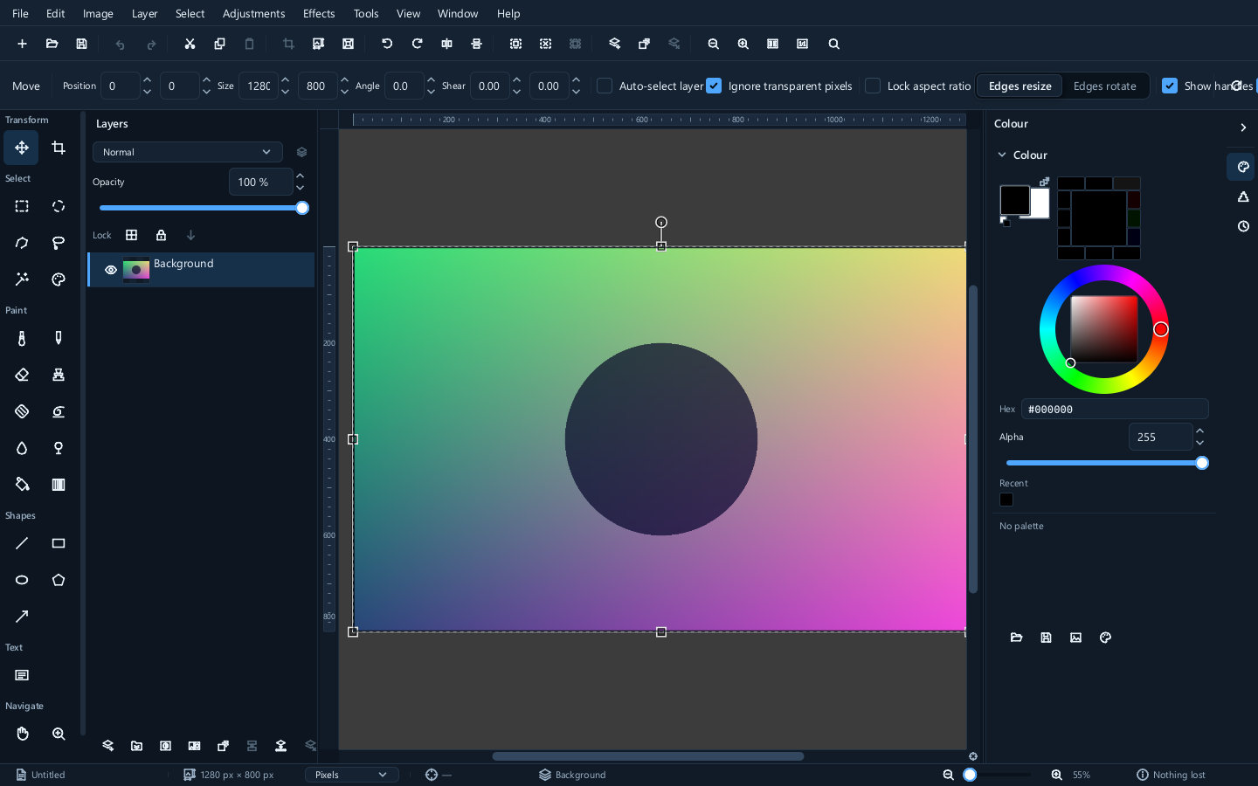Image resolution: width=1258 pixels, height=786 pixels.
Task: Collapse the Colour side panel arrow
Action: (1243, 128)
